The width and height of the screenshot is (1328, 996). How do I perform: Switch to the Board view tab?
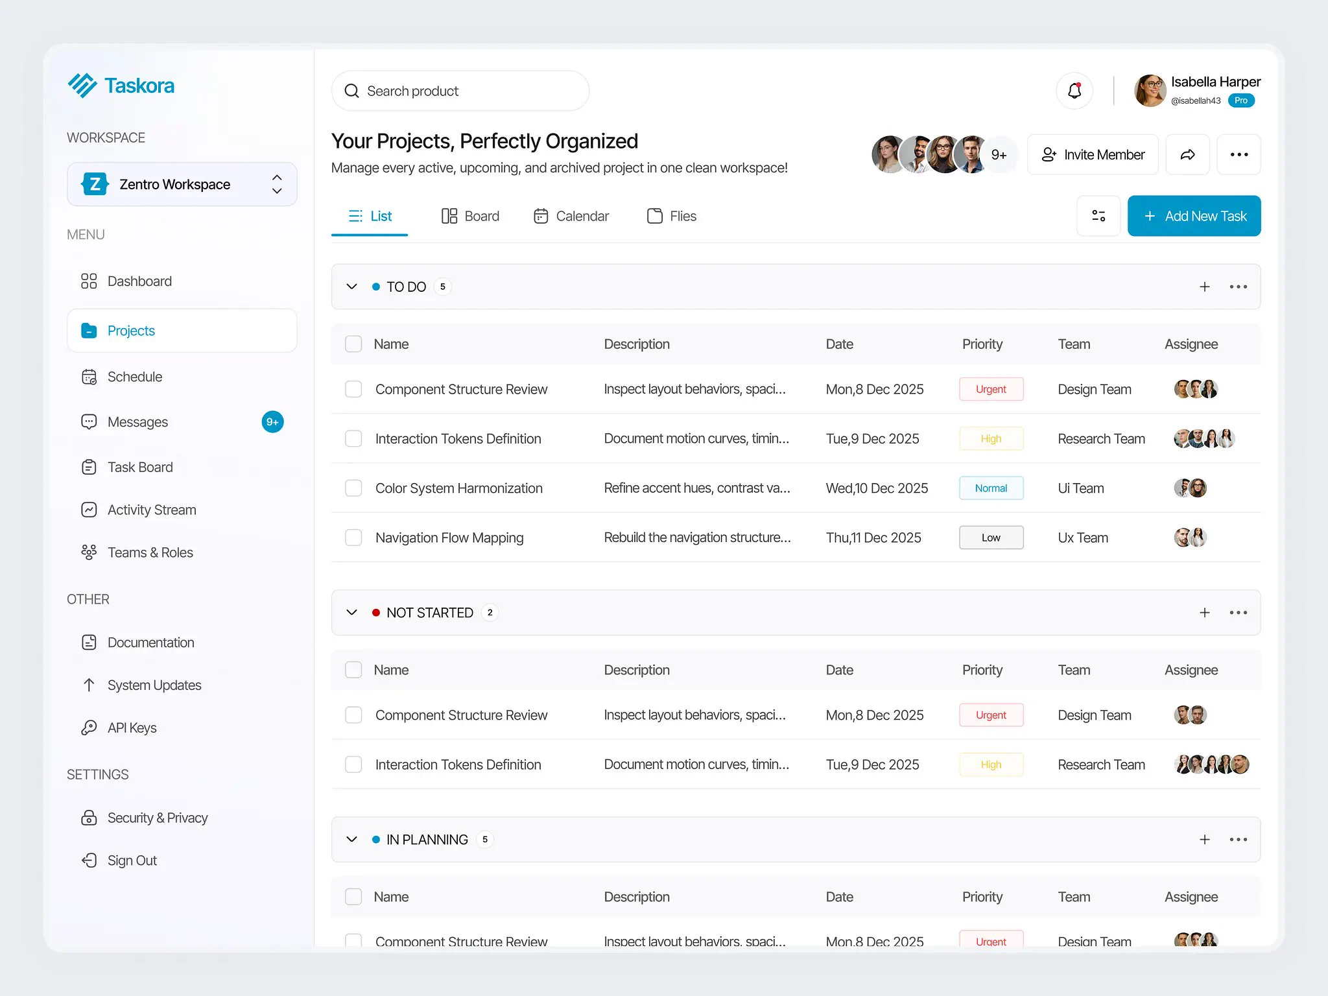coord(470,216)
